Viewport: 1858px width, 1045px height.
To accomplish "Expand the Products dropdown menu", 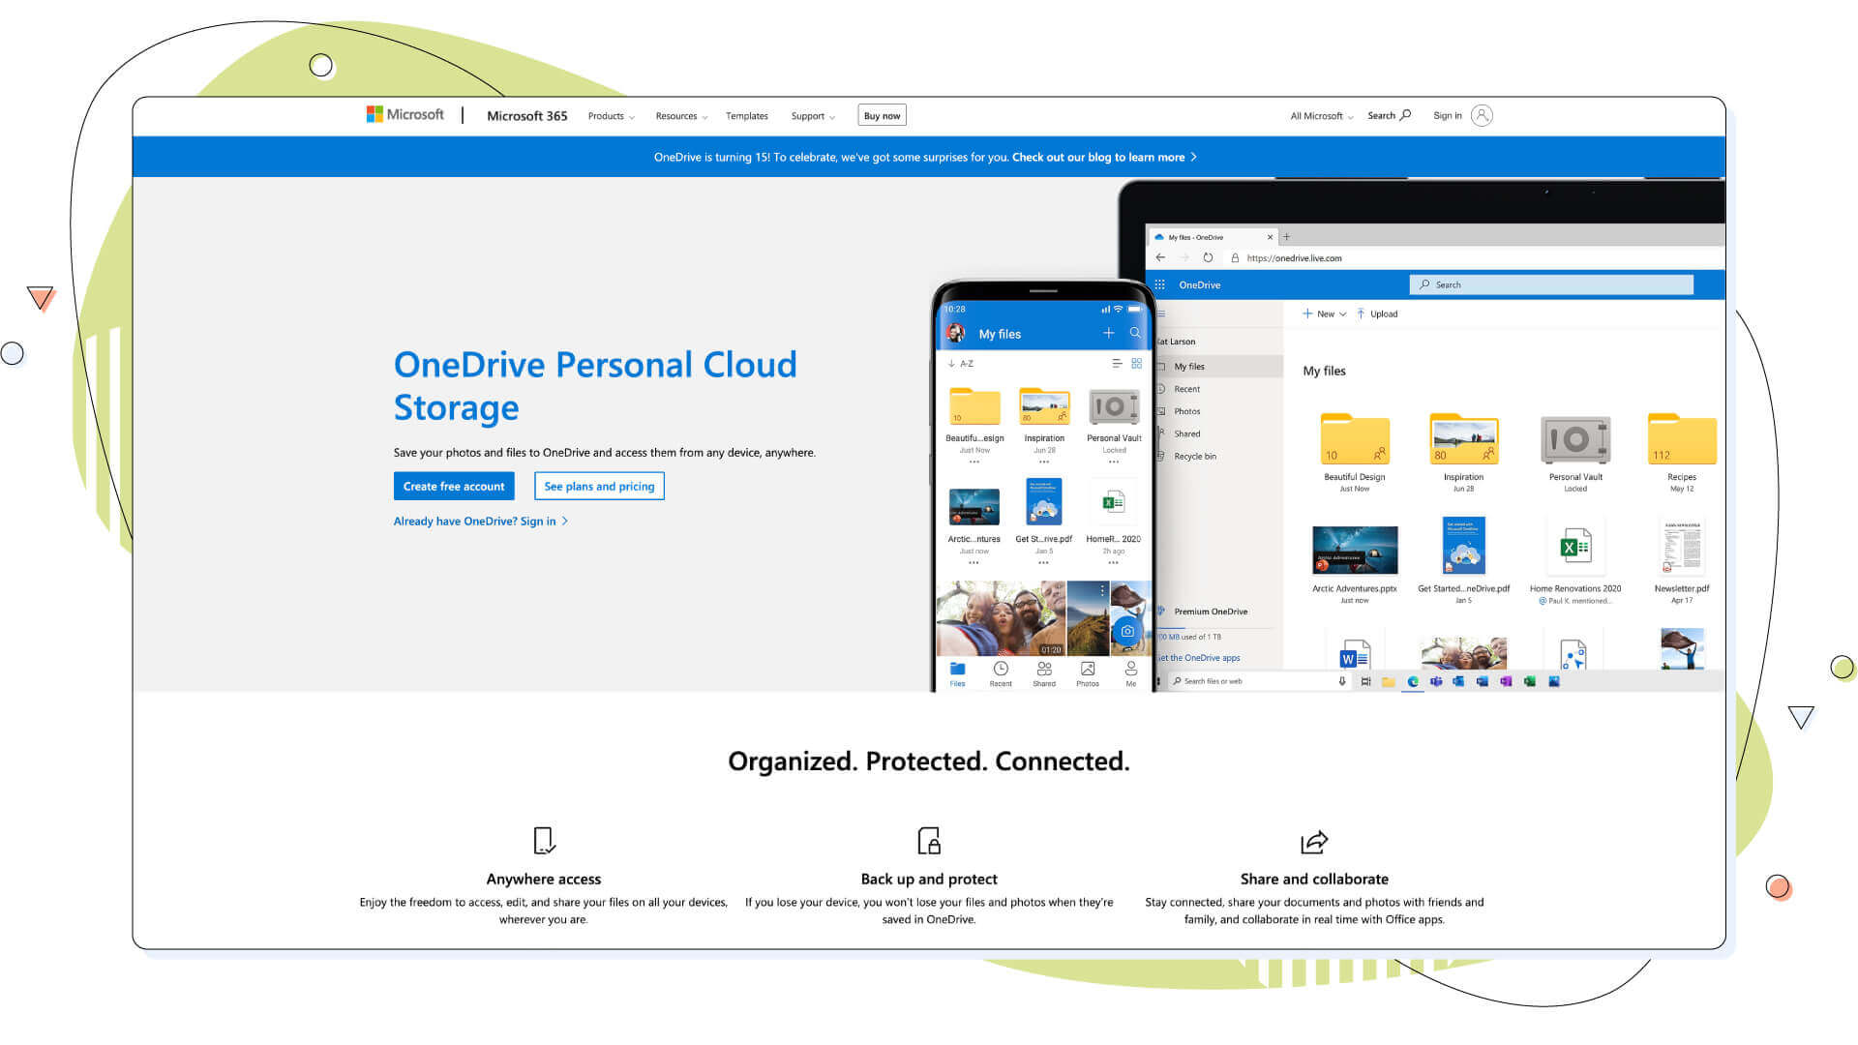I will [x=611, y=116].
